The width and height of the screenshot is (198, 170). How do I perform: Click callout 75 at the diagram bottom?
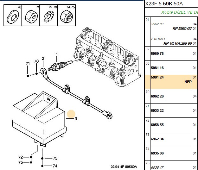[x=21, y=162]
